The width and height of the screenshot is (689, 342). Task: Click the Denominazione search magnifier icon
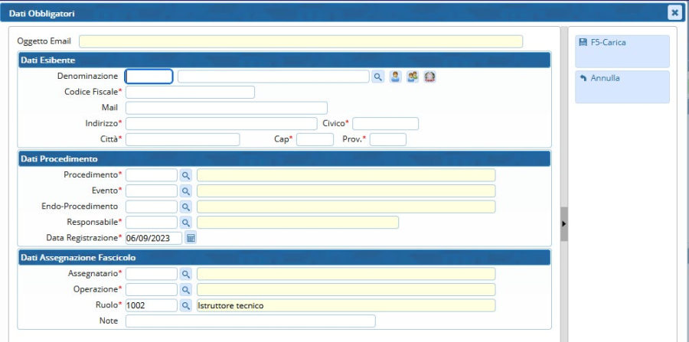coord(378,77)
